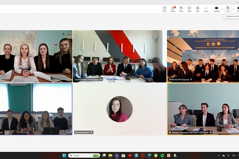Open the green globe app beside Edge
239x159 pixels.
(x=156, y=155)
